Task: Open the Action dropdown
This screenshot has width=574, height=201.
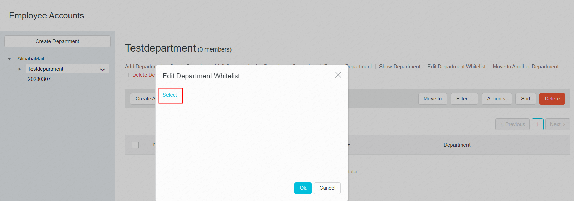Action: [496, 99]
